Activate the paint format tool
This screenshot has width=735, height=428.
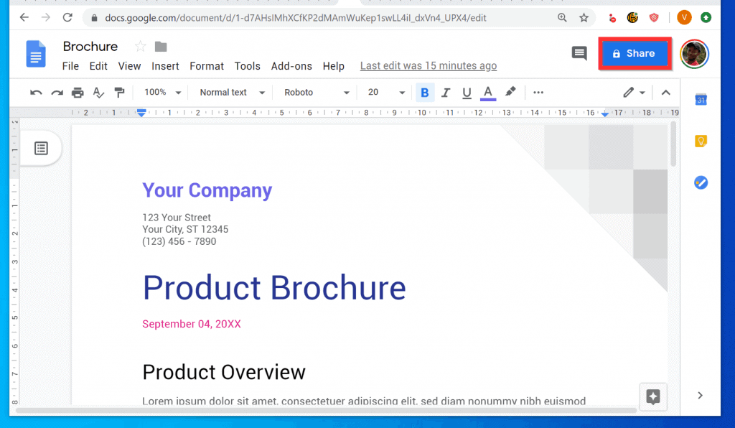120,93
